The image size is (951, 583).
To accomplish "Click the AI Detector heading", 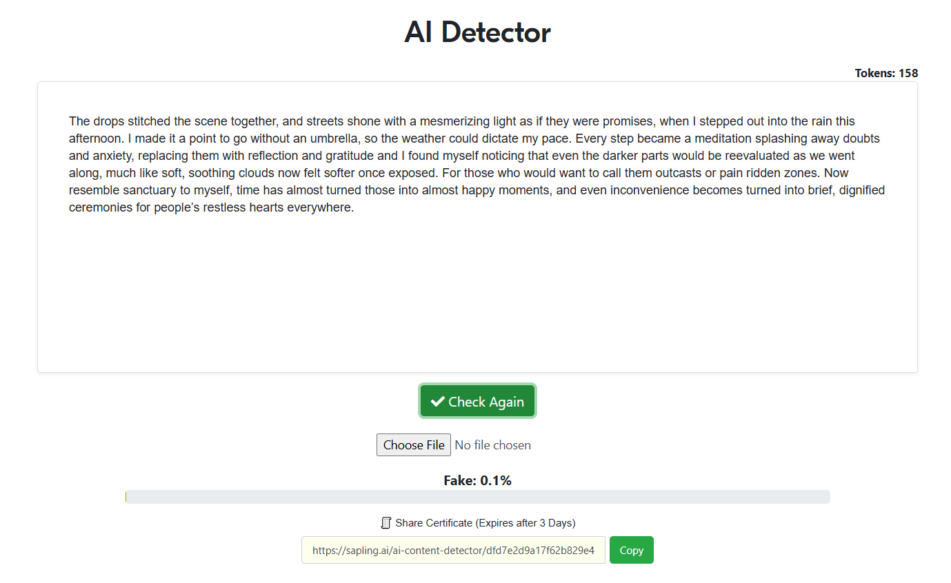I will 477,32.
